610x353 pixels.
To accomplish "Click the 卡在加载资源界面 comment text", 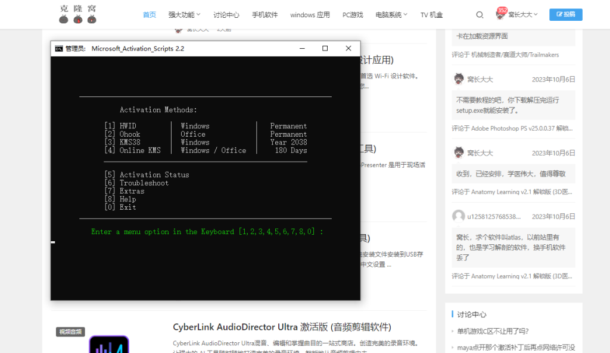I will point(482,36).
